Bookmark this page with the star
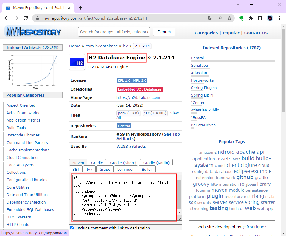This screenshot has width=286, height=236. [x=229, y=18]
